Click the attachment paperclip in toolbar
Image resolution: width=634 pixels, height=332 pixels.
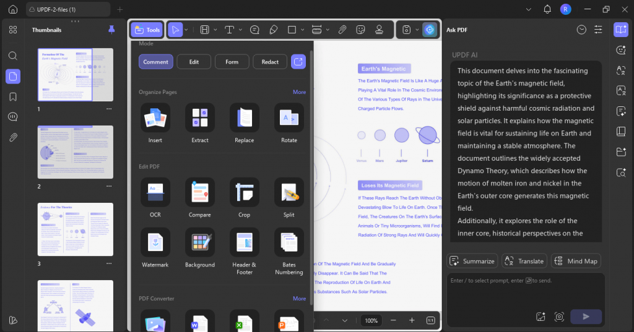(342, 30)
